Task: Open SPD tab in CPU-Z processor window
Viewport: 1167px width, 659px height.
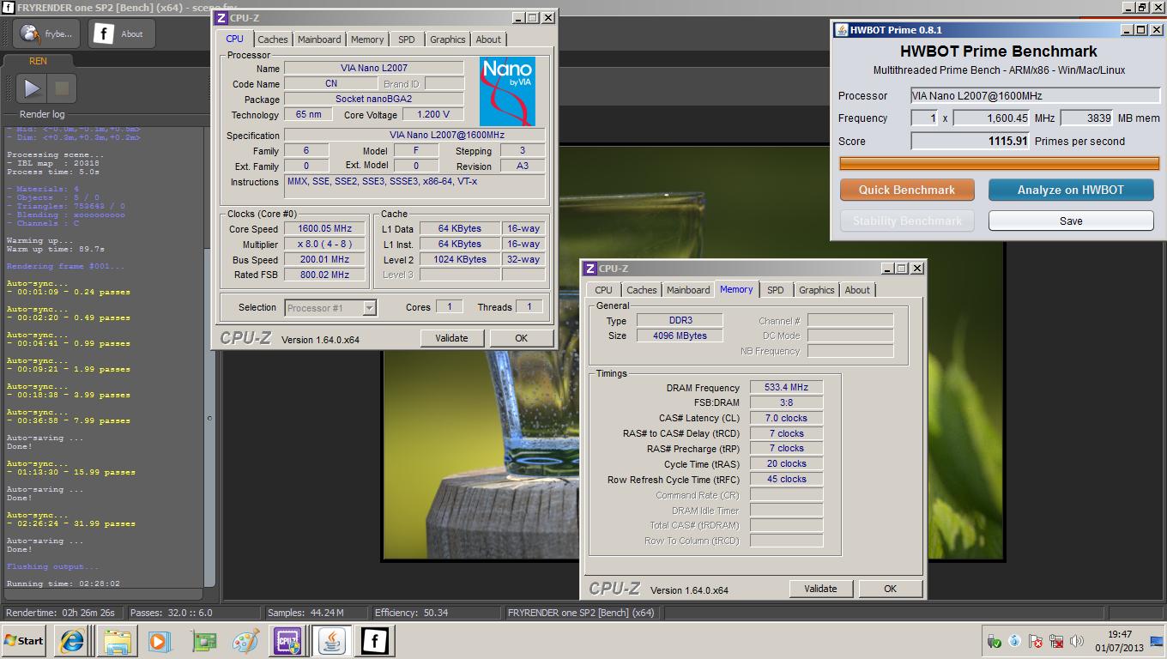Action: click(x=407, y=39)
